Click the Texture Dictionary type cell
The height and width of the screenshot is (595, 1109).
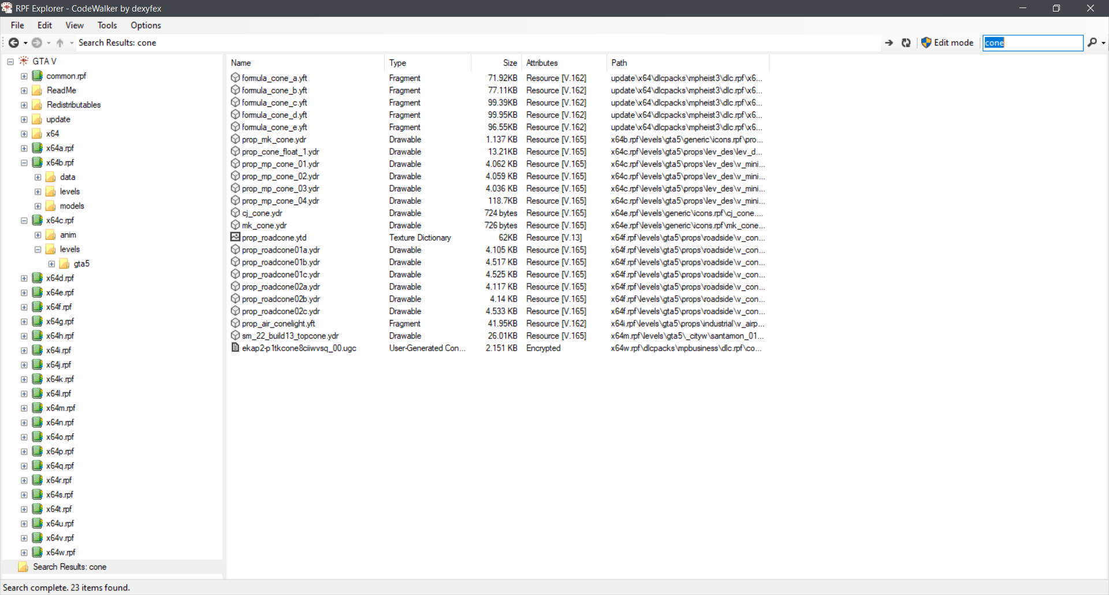(x=420, y=237)
